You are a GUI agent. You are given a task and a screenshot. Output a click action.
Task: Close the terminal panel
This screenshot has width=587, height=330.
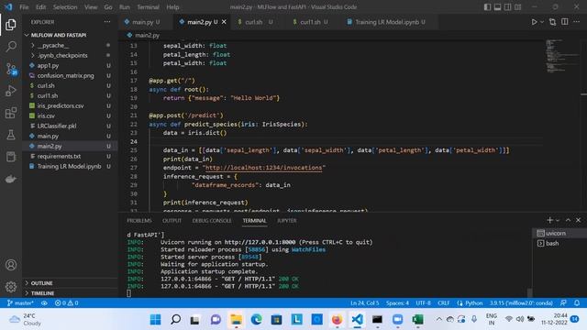tap(579, 220)
